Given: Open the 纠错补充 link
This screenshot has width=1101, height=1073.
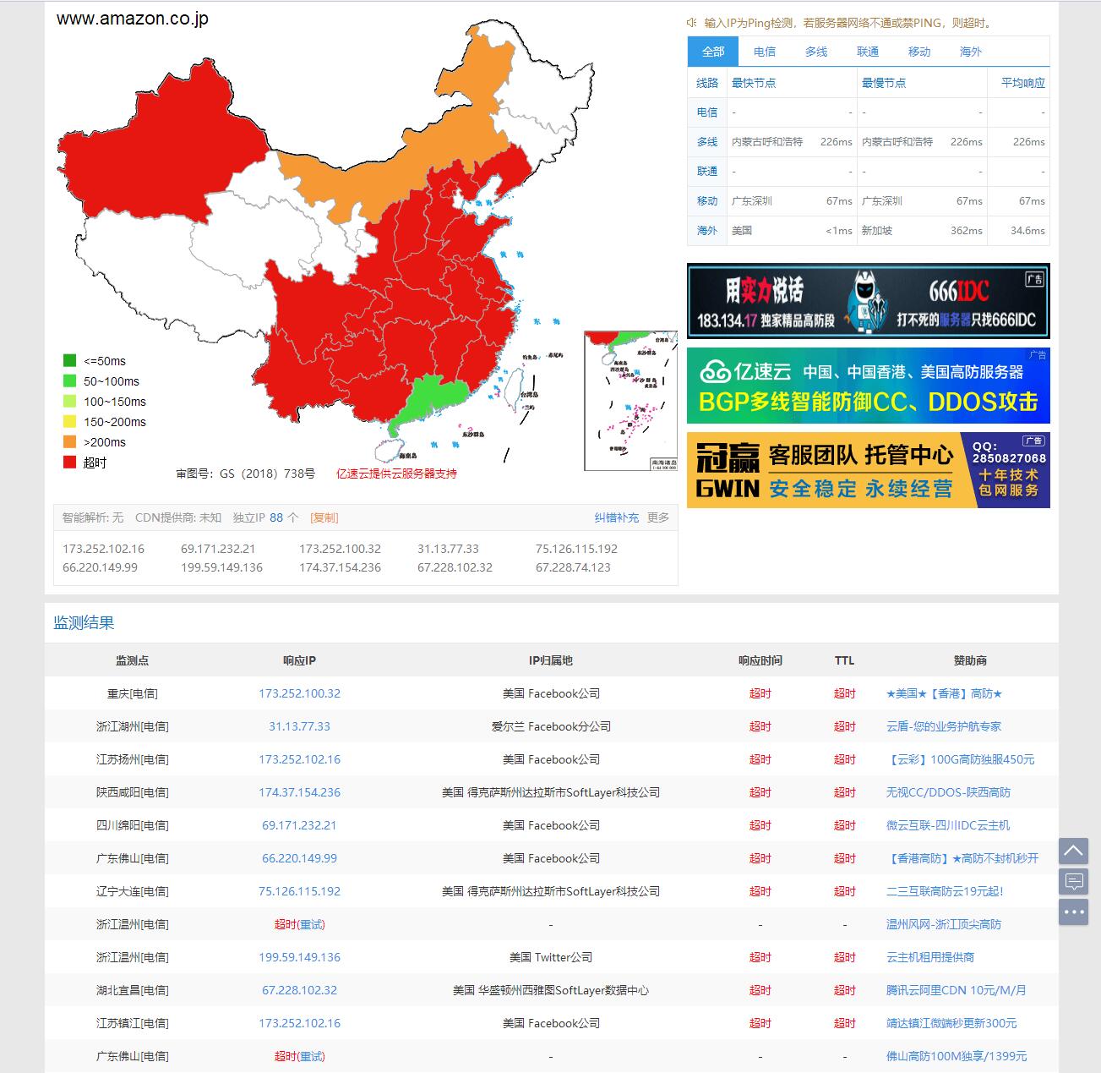Looking at the screenshot, I should coord(617,517).
